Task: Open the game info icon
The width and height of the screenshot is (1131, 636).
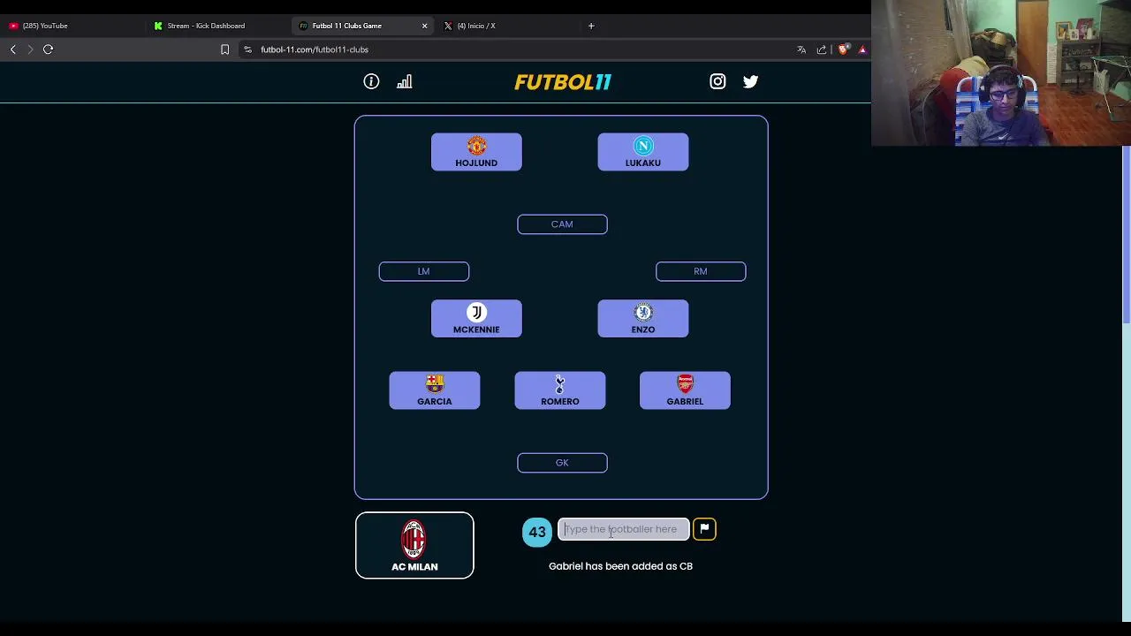Action: [371, 81]
